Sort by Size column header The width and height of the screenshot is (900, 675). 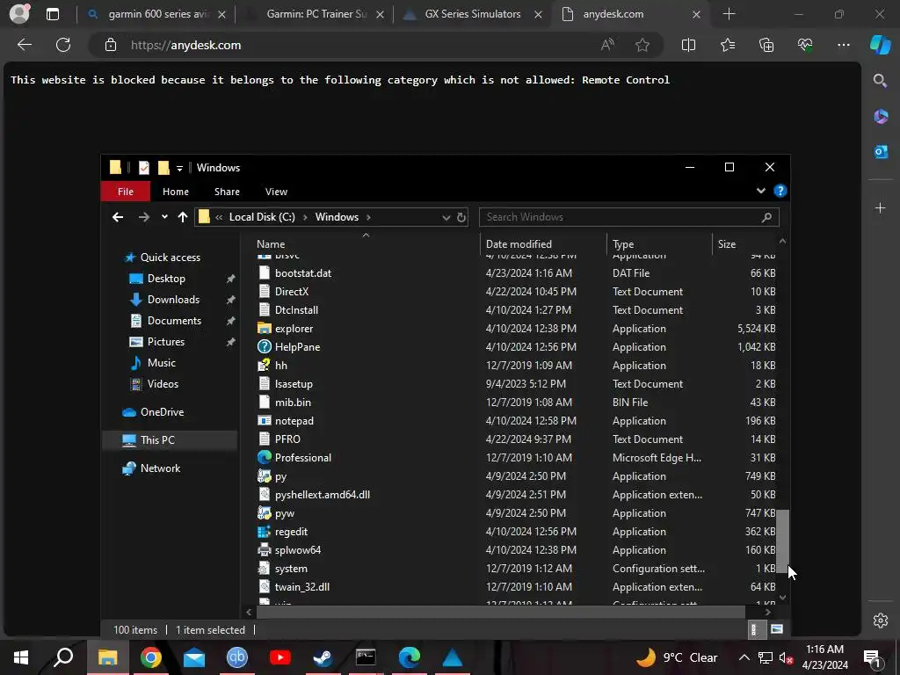(x=727, y=244)
